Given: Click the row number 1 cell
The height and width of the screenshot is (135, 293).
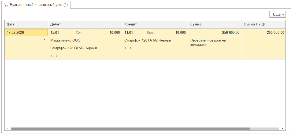Looking at the screenshot, I should tap(26, 40).
